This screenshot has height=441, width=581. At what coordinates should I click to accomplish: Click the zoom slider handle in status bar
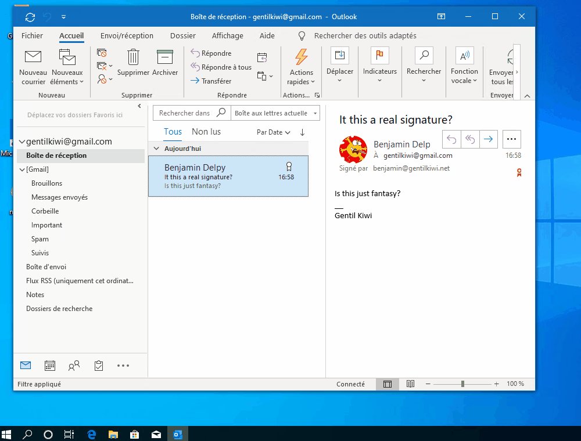tap(462, 384)
